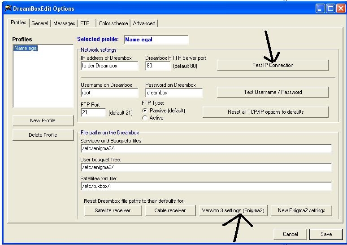Close the DreamBoxEdit Options window
This screenshot has width=347, height=245.
(341, 9)
